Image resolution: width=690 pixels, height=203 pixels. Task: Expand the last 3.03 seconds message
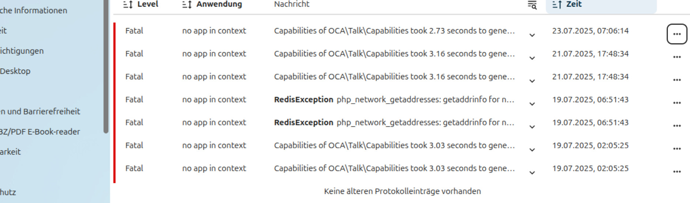[532, 173]
